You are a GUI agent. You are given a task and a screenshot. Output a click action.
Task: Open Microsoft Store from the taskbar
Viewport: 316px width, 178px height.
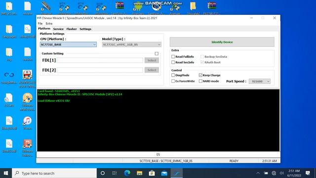pyautogui.click(x=152, y=173)
